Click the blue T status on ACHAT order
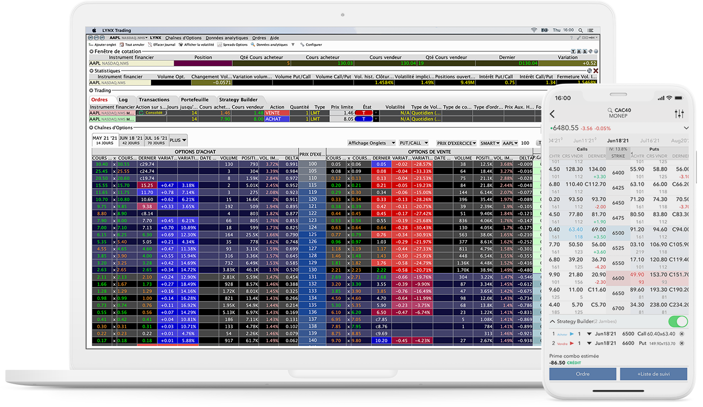The image size is (703, 407). click(x=364, y=119)
